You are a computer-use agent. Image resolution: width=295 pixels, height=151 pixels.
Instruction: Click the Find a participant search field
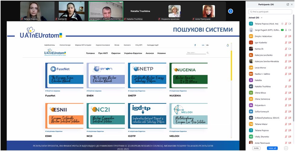270,12
